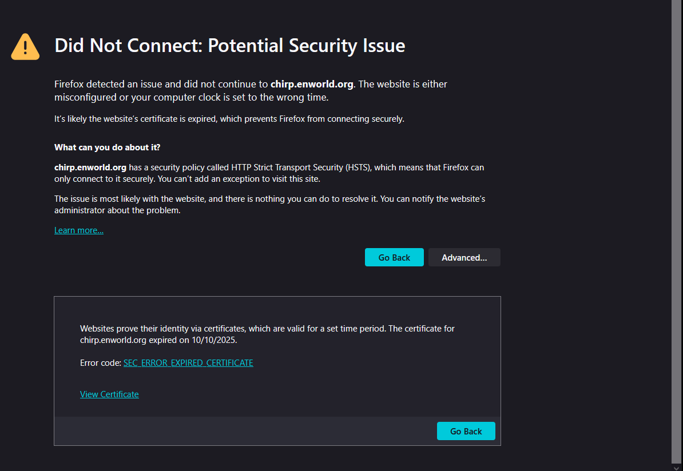Click the "What can you do about it?" subheading
Image resolution: width=683 pixels, height=471 pixels.
[x=107, y=147]
